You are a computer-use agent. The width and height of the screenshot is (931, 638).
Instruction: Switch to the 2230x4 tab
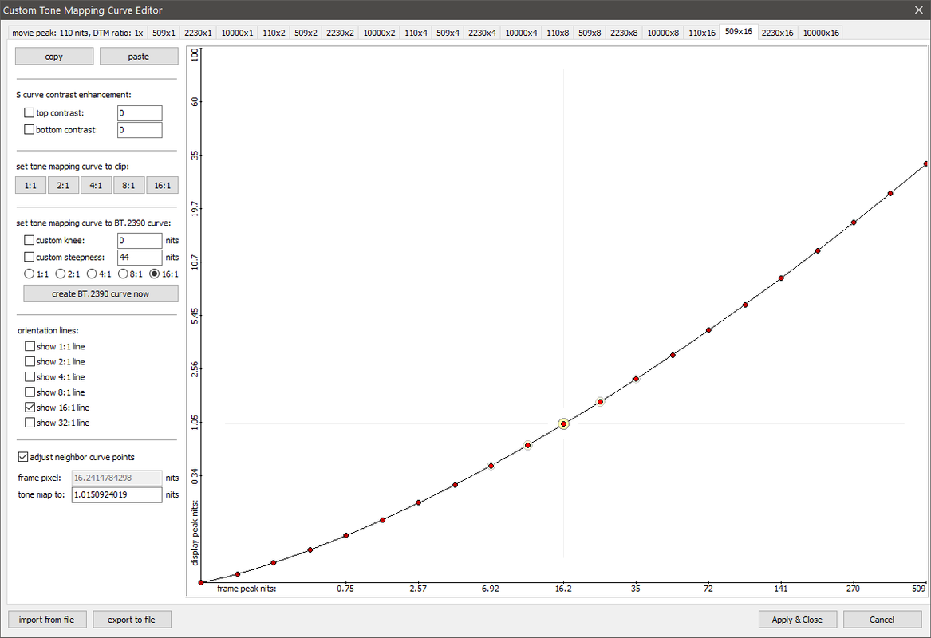point(482,33)
